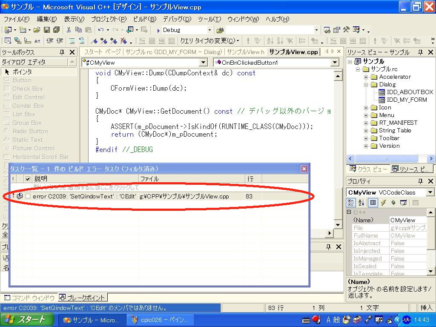Click the Increase Indent icon
436x327 pixels.
click(x=60, y=41)
